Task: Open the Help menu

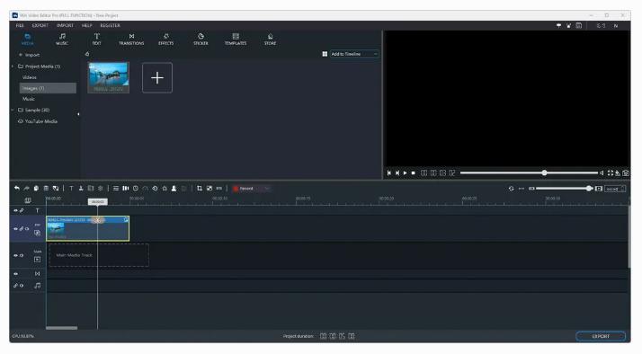Action: [87, 25]
